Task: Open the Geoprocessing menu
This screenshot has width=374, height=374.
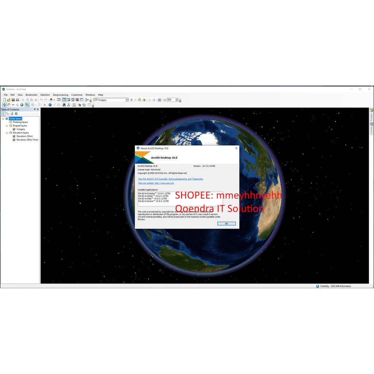Action: pyautogui.click(x=61, y=95)
